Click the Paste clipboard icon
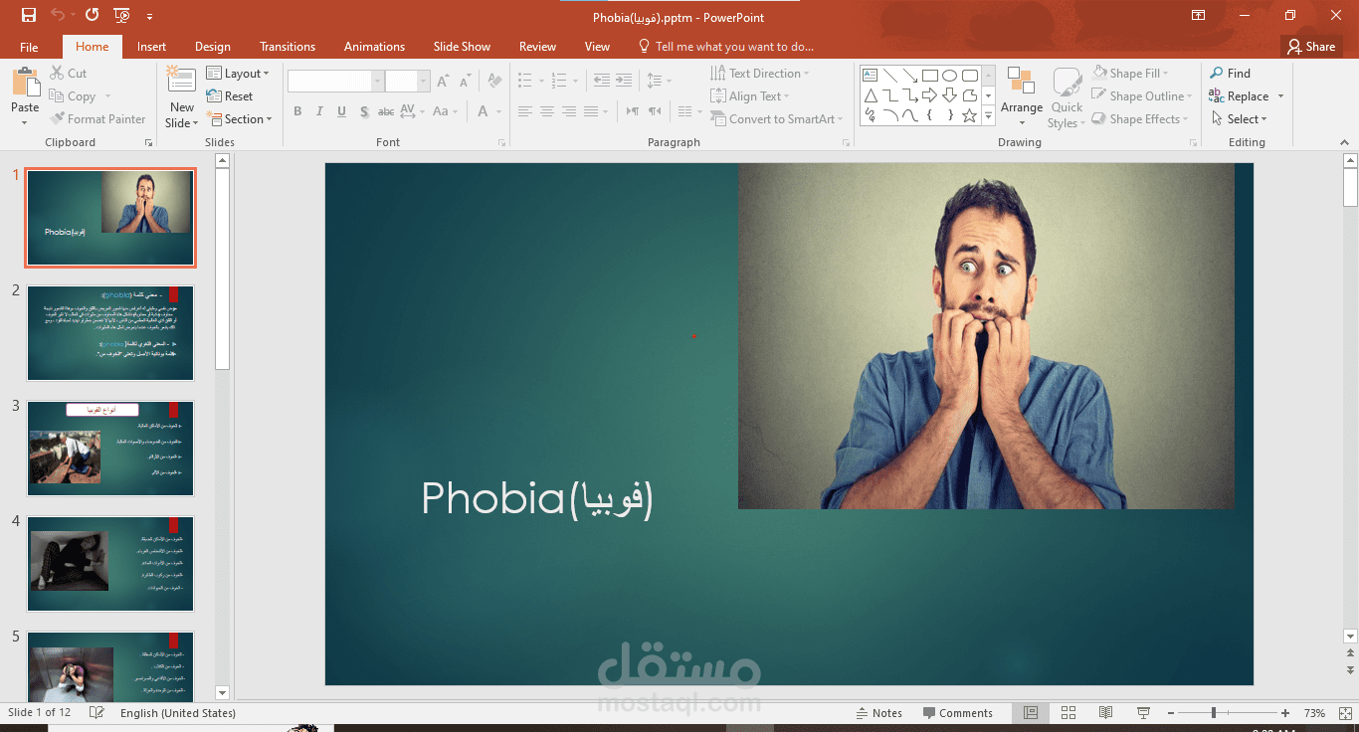The height and width of the screenshot is (732, 1359). point(25,85)
